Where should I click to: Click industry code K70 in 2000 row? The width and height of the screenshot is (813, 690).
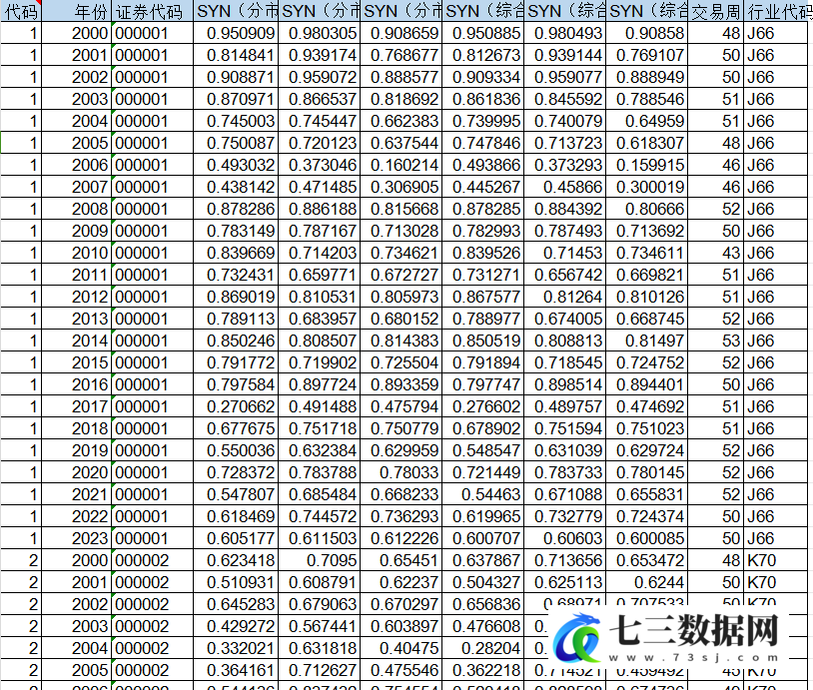tap(778, 560)
